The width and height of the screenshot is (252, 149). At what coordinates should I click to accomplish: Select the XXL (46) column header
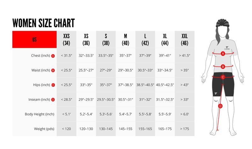pos(185,39)
